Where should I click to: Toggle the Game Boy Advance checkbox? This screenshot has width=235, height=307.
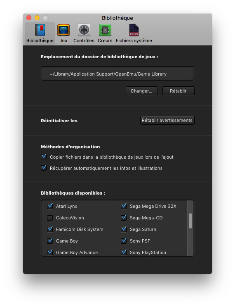point(50,252)
